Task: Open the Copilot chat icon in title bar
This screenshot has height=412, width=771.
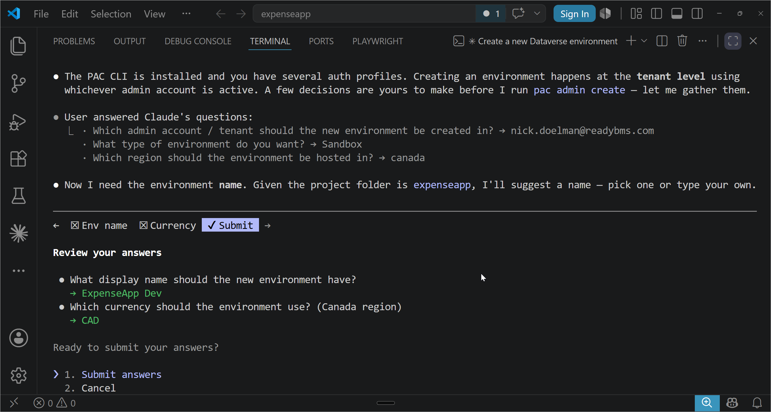Action: tap(518, 14)
